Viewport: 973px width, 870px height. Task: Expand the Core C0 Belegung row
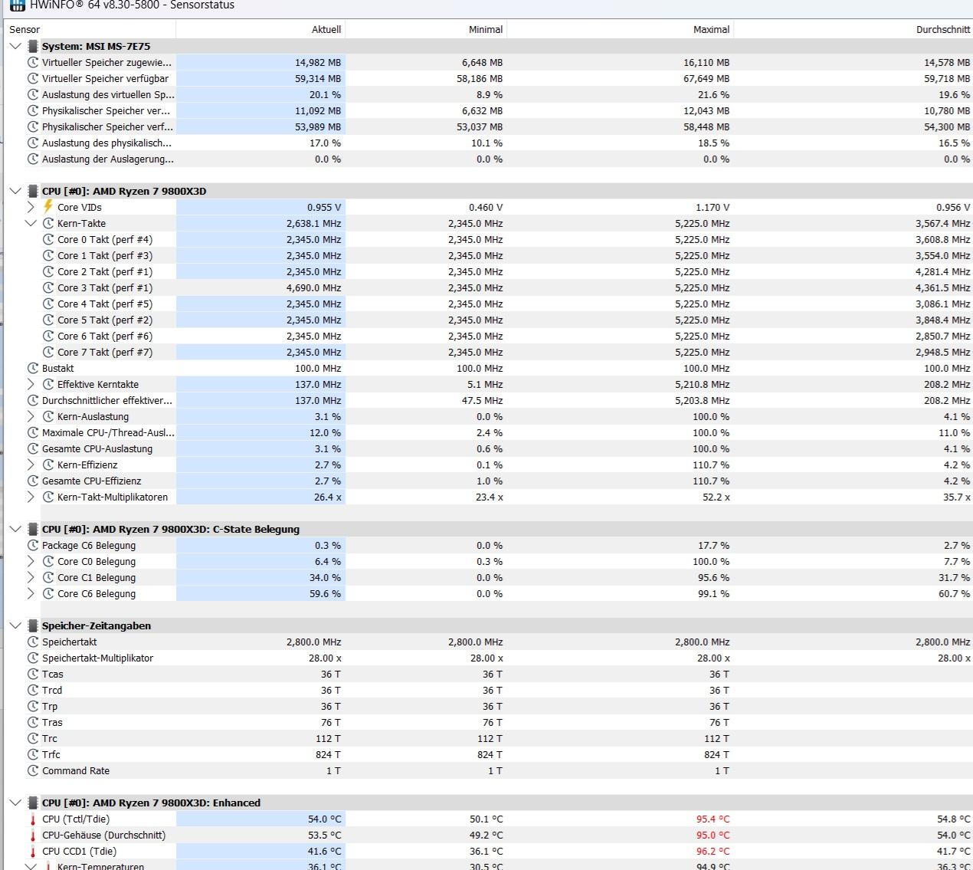click(x=31, y=561)
